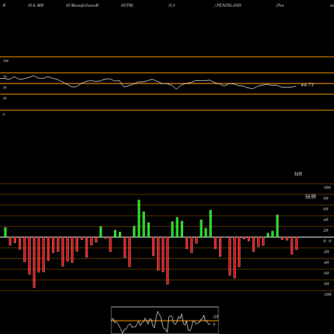The image size is (334, 334).
Task: Click the 40 label on MR axis
Action: [326, 220]
